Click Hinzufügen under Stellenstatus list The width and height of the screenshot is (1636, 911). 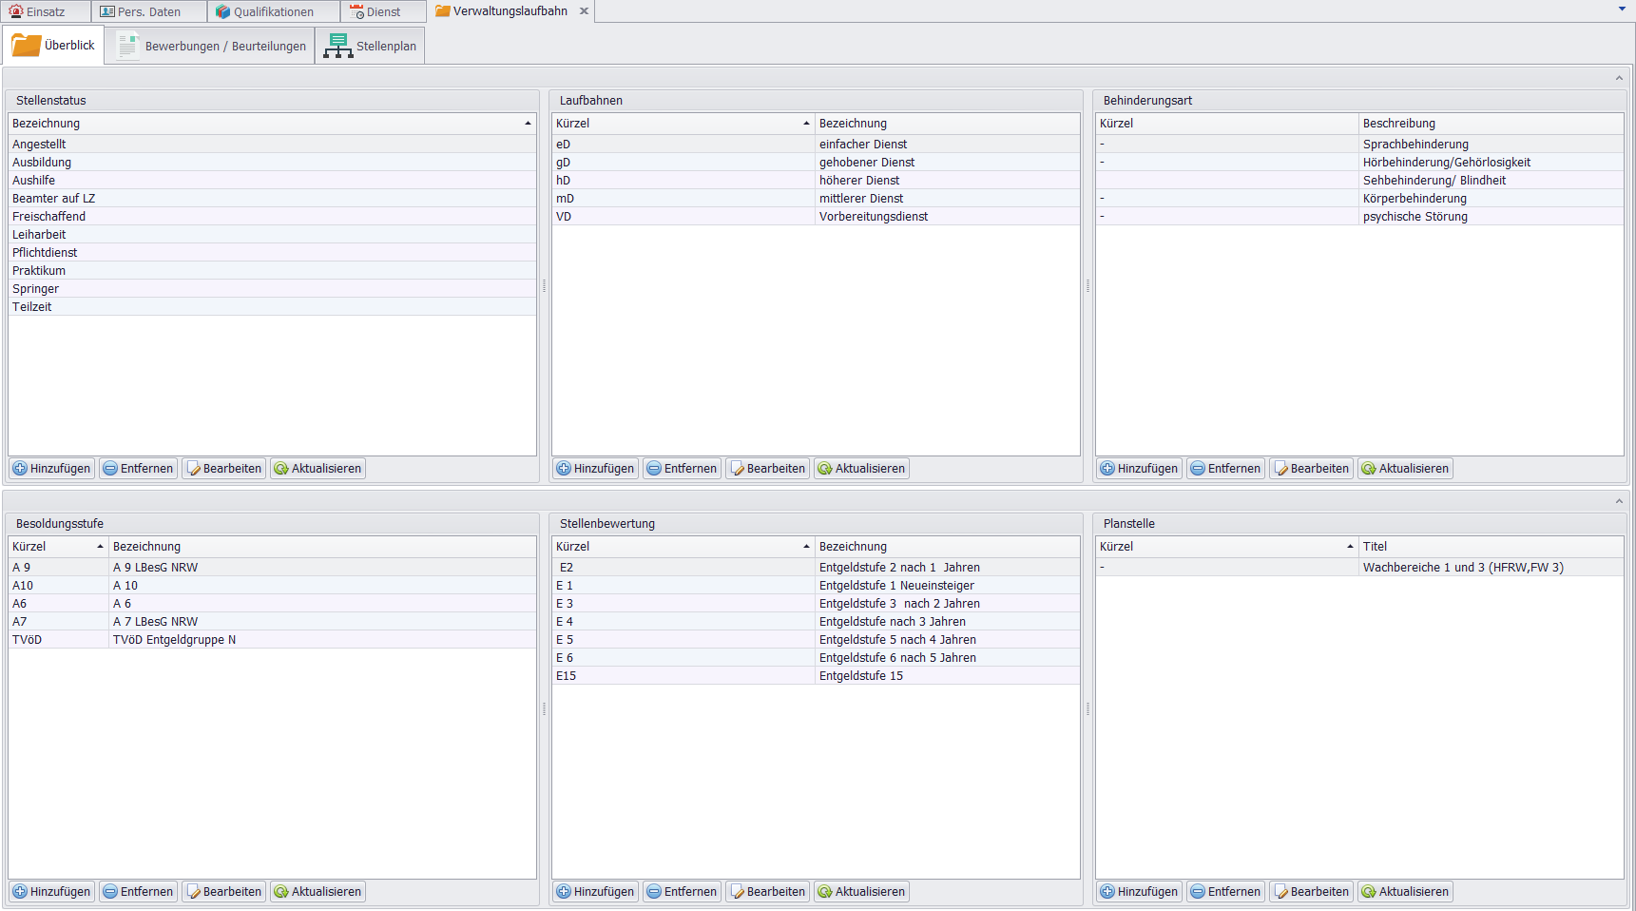[52, 469]
